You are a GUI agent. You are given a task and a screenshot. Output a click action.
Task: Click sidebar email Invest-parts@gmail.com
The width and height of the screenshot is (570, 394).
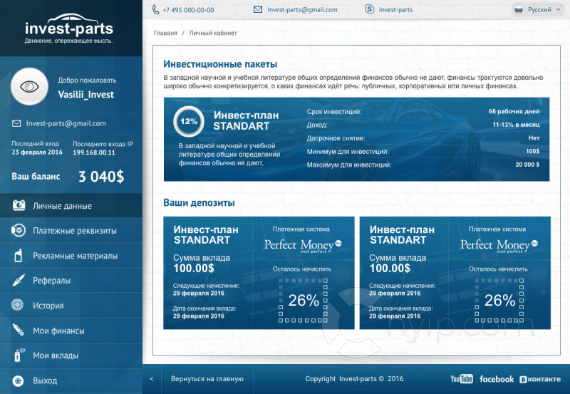point(66,123)
